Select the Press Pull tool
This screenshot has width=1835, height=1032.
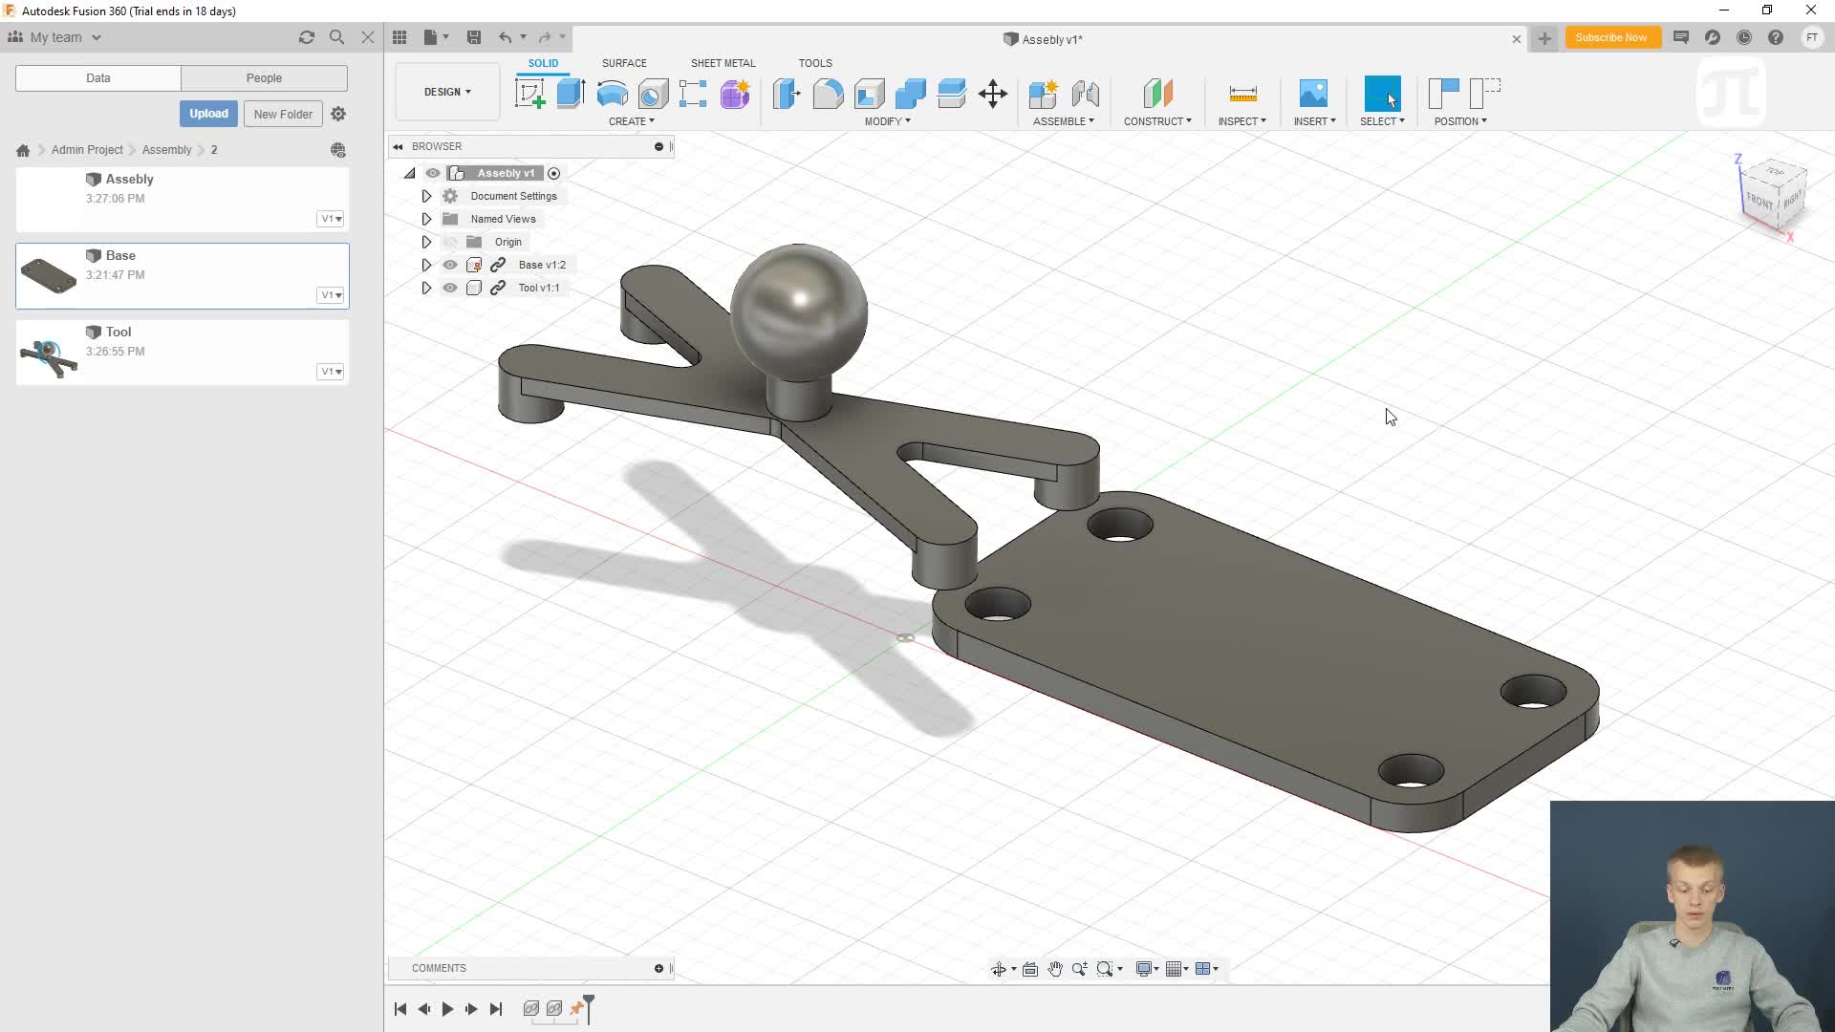tap(787, 94)
